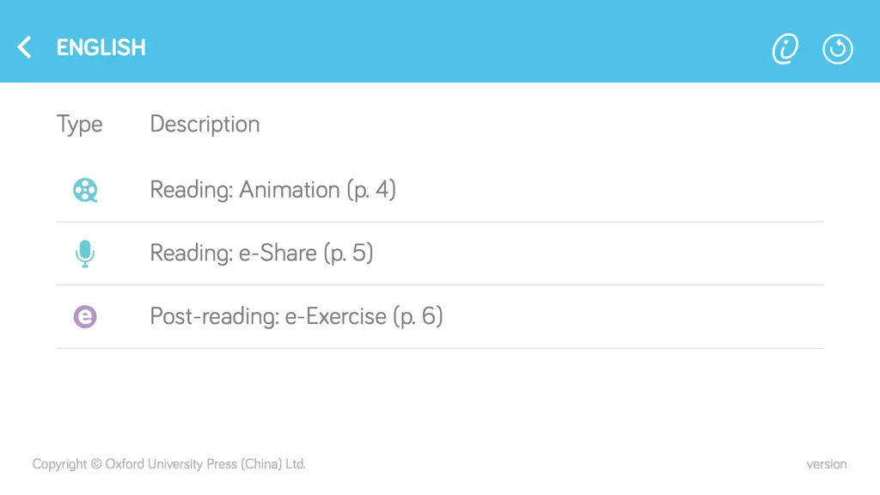Click the version label in footer
Screen dimensions: 880x495
[827, 464]
